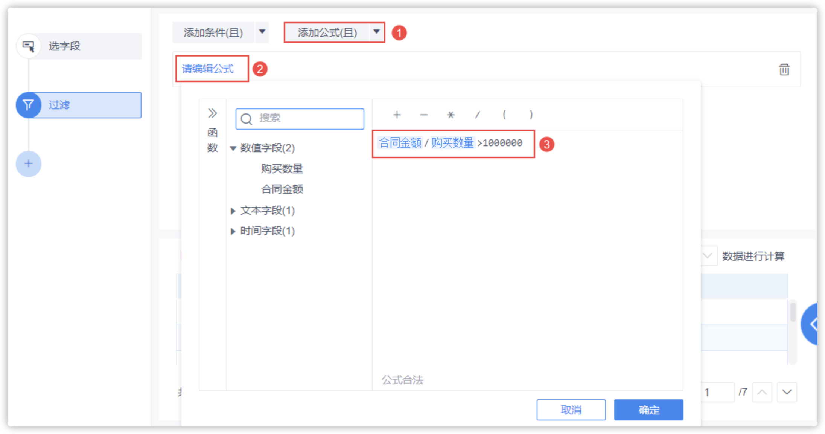The height and width of the screenshot is (434, 825).
Task: Click the 添加条件(且) button
Action: (x=213, y=32)
